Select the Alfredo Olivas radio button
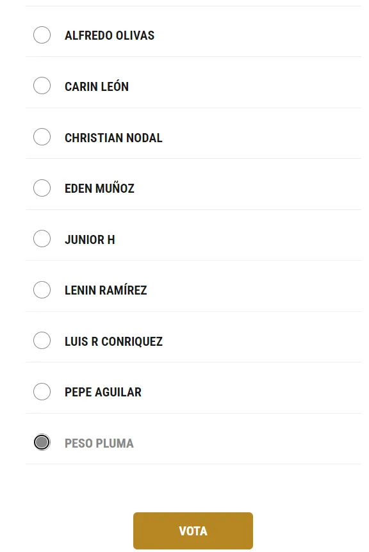The height and width of the screenshot is (552, 369). pos(42,35)
